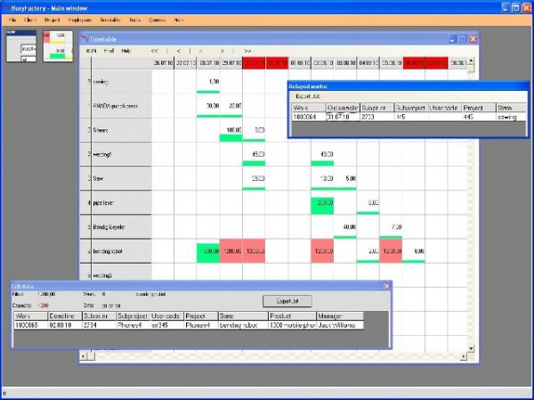Click the sawing state cell in Delayed works
The height and width of the screenshot is (400, 534).
[x=511, y=117]
